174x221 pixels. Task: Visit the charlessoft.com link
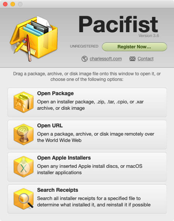coord(106,59)
